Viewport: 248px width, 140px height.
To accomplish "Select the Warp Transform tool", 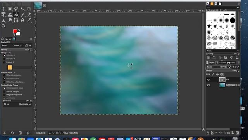I will tap(10, 15).
